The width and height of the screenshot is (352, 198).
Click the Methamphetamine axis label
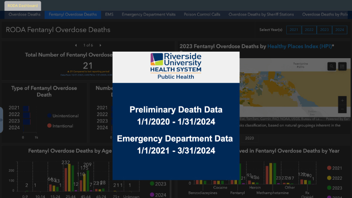[273, 193]
